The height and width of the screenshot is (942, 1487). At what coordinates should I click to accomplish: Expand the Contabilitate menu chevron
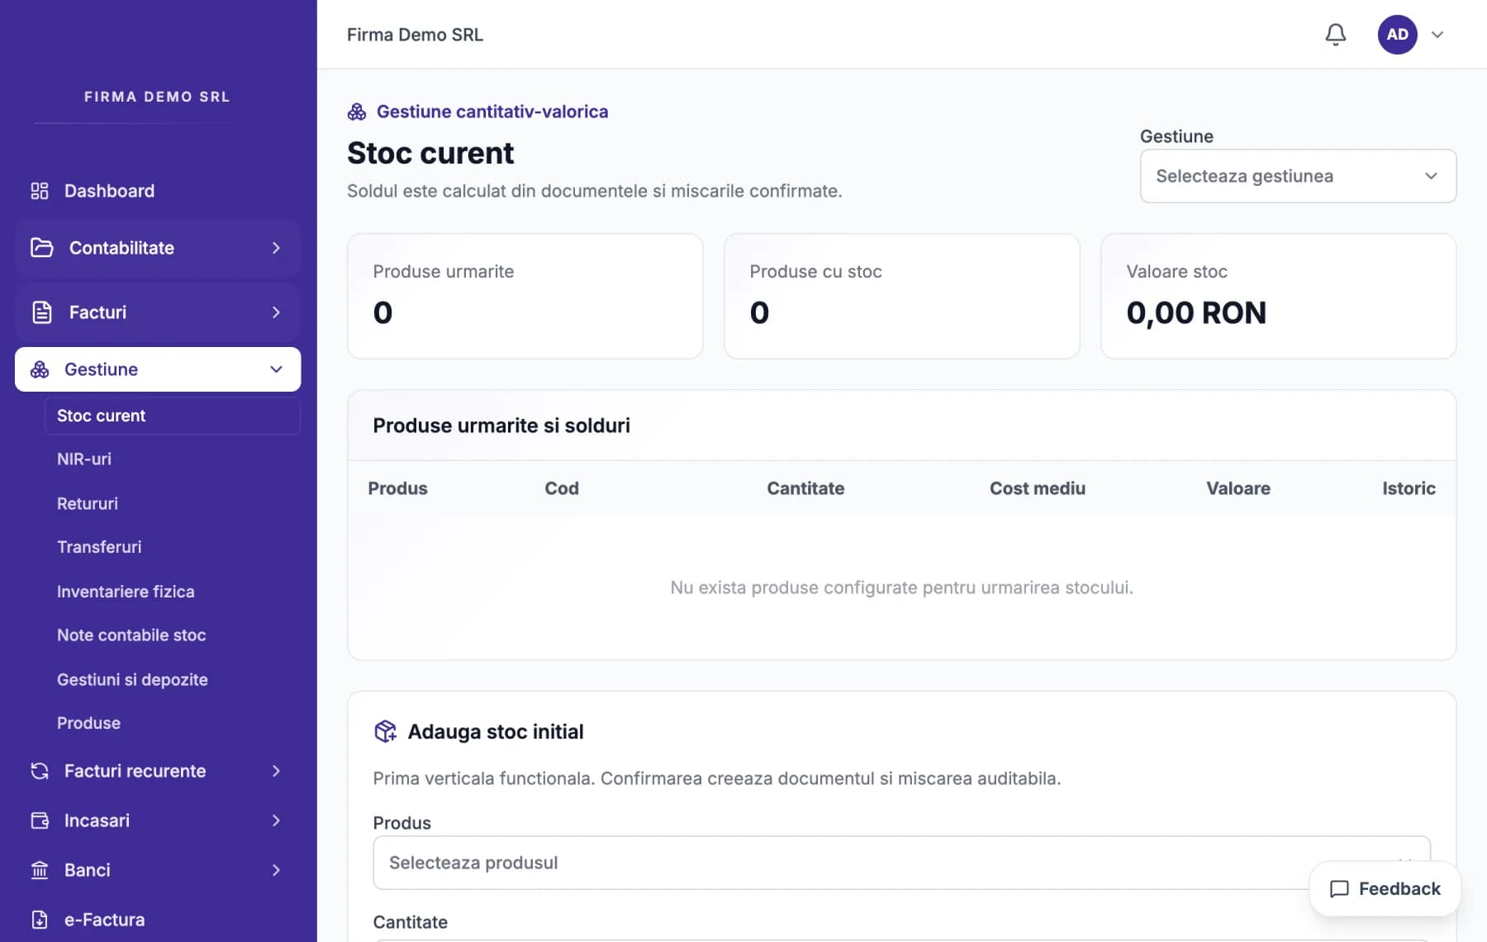(x=276, y=248)
